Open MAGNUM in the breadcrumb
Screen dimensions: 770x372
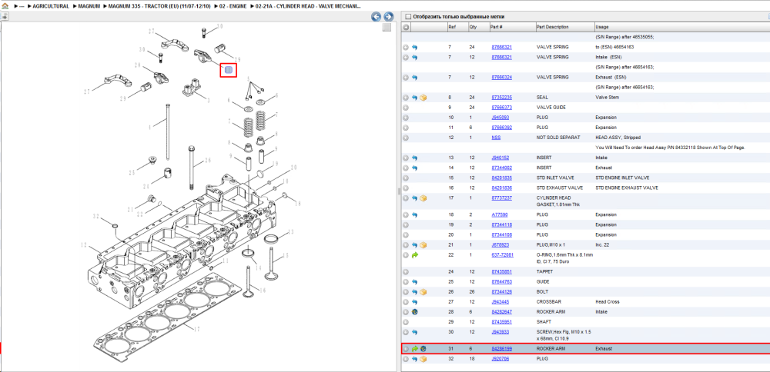(89, 6)
